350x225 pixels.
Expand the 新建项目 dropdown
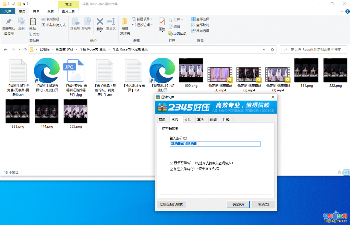tap(151, 19)
